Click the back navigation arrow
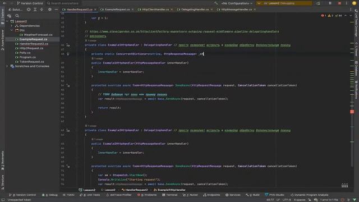 pyautogui.click(x=4, y=3)
